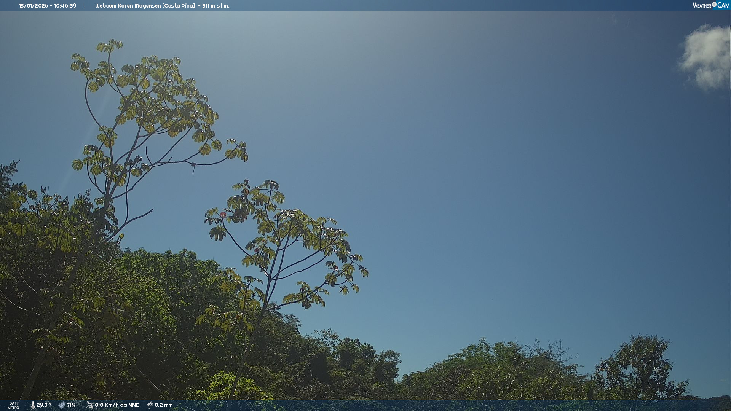This screenshot has height=411, width=731.
Task: Click the 0.0 Km/h da NNE wind reading
Action: (x=117, y=405)
